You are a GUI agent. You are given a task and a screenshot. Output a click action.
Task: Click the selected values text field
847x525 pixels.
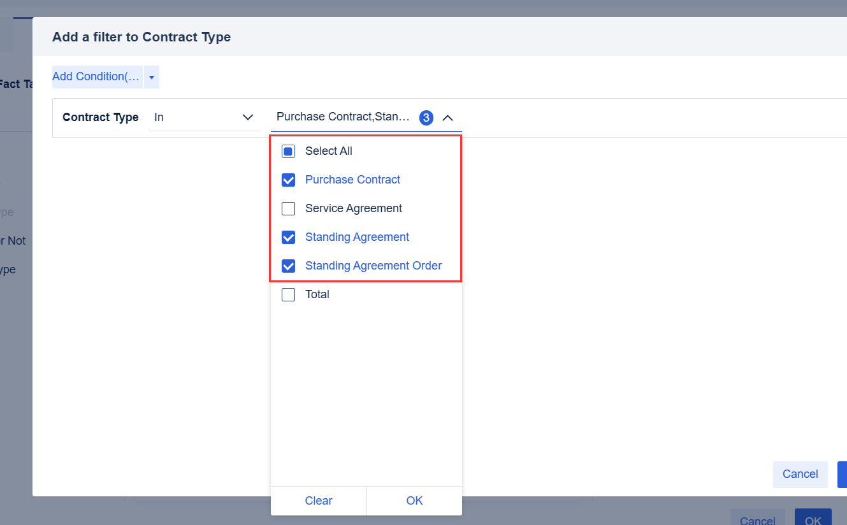point(343,117)
